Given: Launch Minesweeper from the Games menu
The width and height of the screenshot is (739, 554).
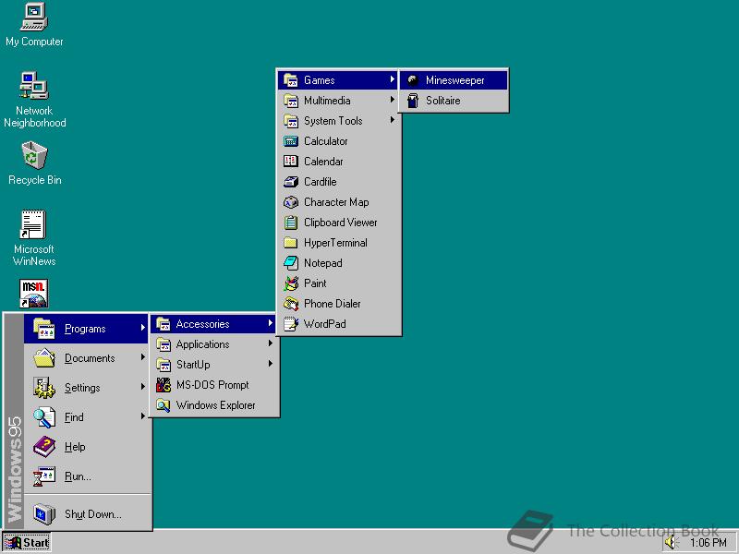Looking at the screenshot, I should (x=454, y=80).
